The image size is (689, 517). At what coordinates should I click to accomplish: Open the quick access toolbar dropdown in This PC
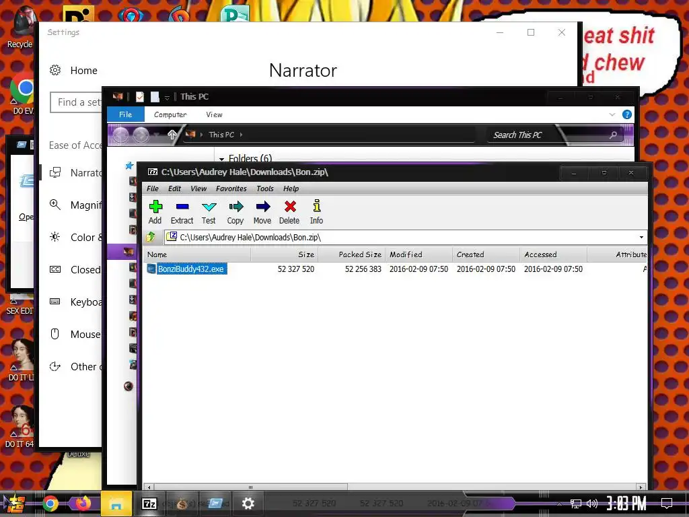point(167,98)
